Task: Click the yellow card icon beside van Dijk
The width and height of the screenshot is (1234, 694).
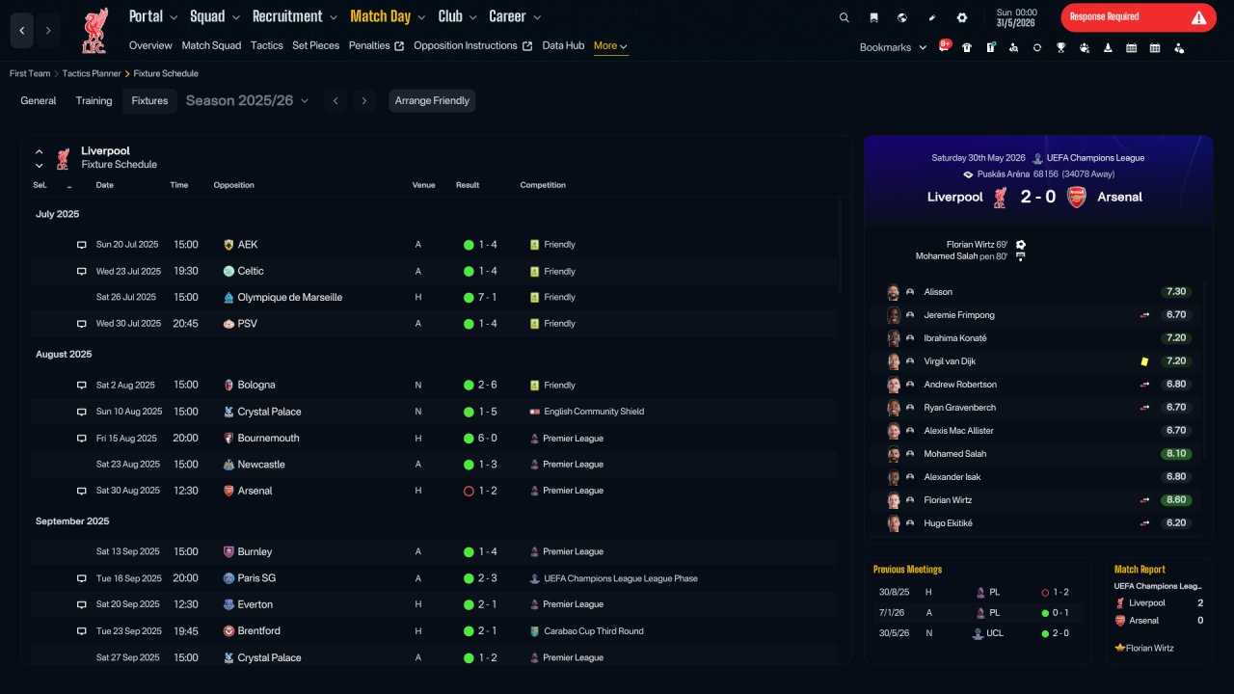Action: (x=1144, y=361)
